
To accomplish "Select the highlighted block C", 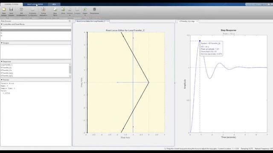I will [36, 30].
